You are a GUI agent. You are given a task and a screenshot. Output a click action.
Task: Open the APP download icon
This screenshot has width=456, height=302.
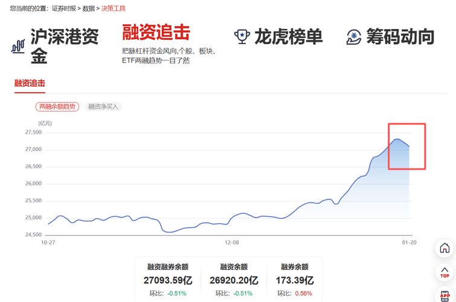click(445, 295)
